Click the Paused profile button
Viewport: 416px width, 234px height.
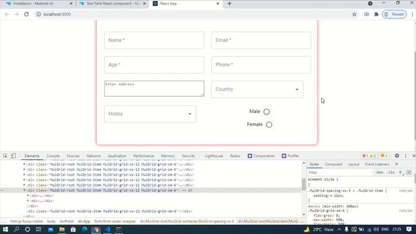click(x=395, y=14)
